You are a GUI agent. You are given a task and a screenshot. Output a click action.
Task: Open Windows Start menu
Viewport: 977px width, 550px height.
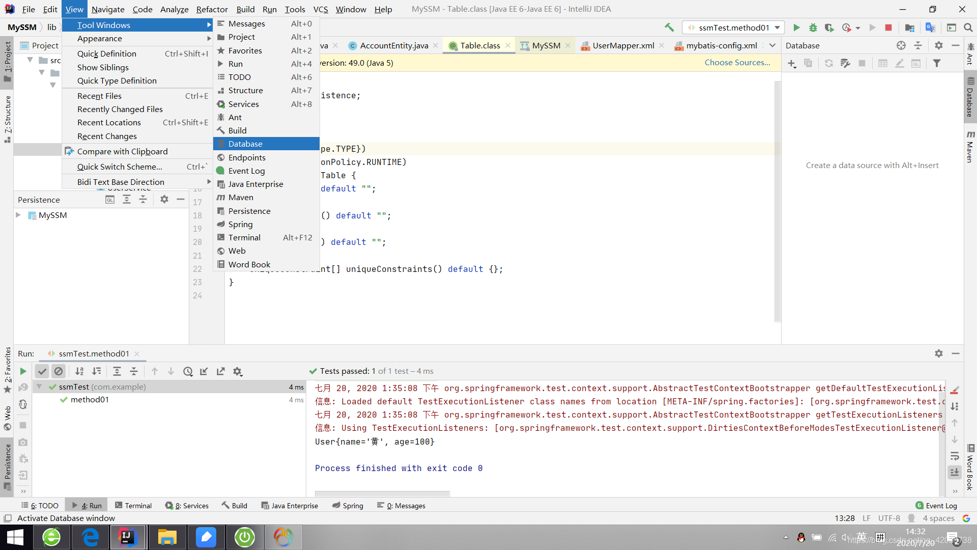[16, 537]
